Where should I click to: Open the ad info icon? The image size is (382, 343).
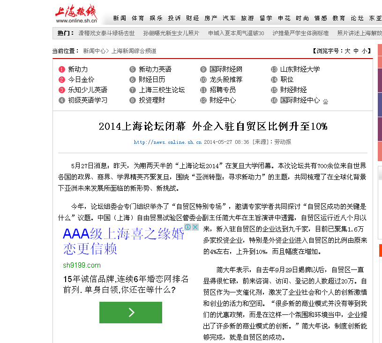pos(187,227)
